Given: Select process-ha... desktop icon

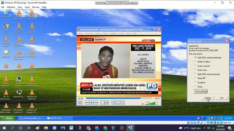Looking at the screenshot, I should point(19,94).
